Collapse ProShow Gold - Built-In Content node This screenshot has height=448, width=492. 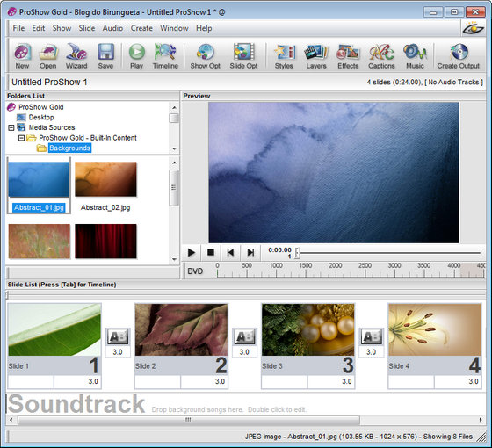coord(21,138)
